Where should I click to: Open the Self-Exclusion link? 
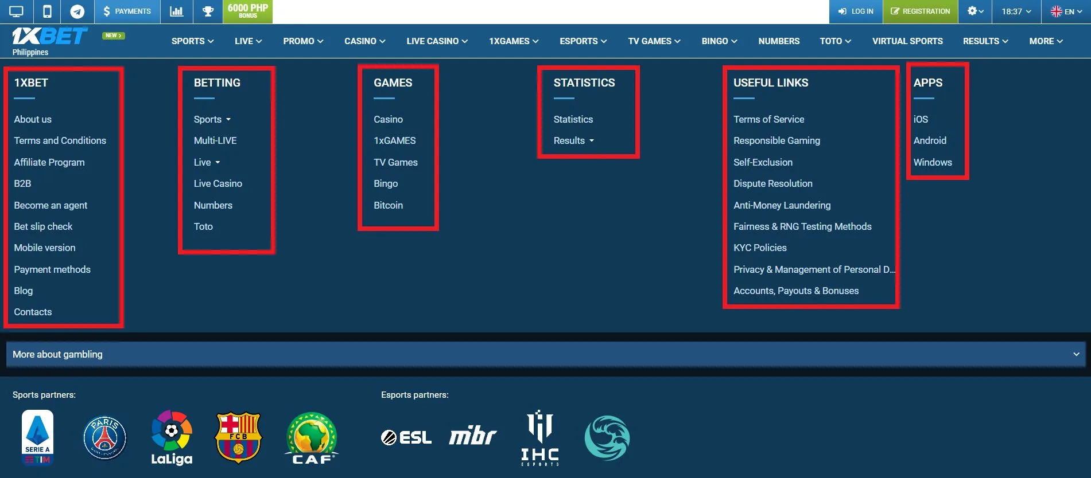coord(763,162)
